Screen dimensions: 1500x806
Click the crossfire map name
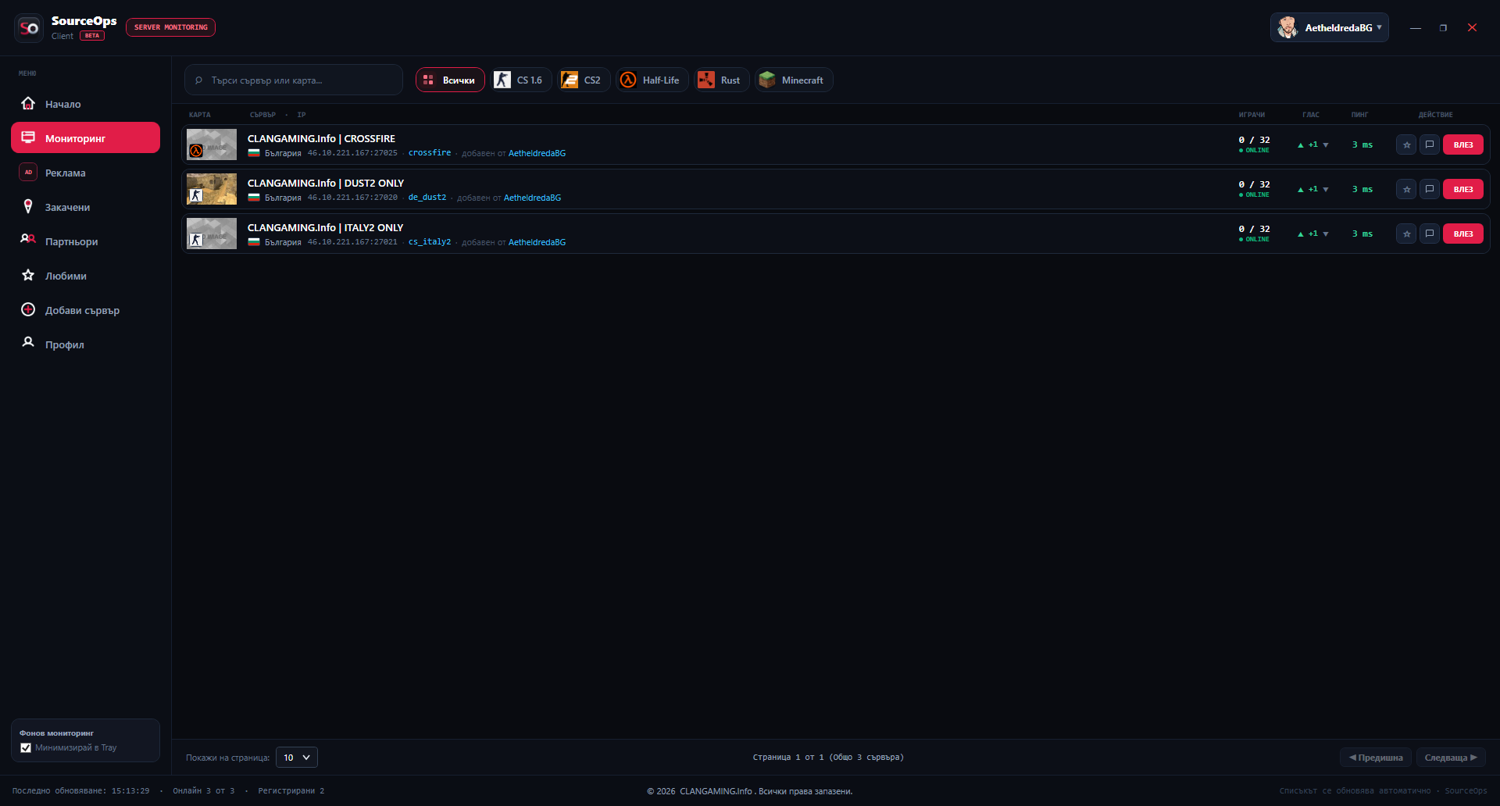click(x=430, y=153)
